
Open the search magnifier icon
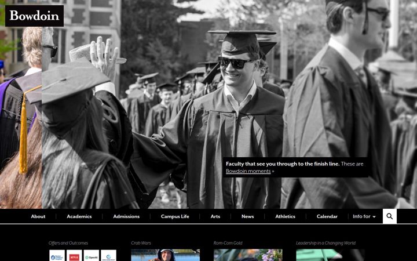pos(390,216)
